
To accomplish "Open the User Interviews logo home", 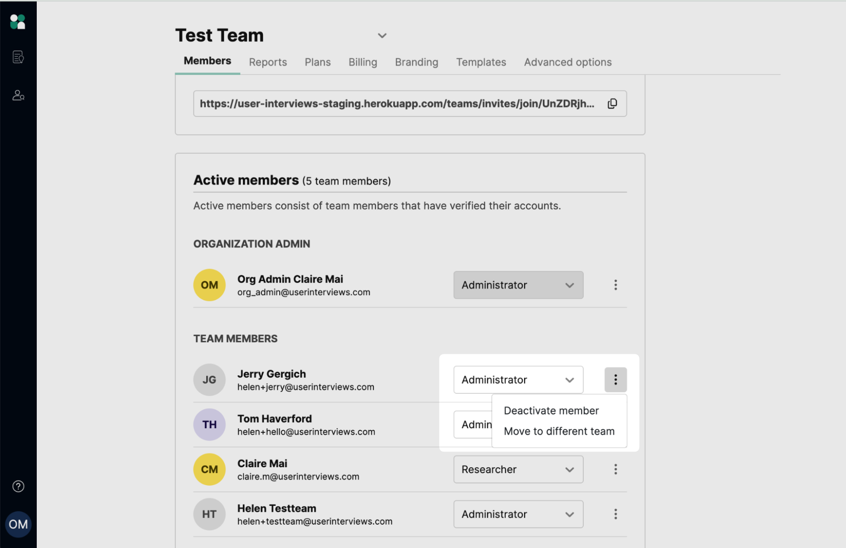I will [x=17, y=22].
